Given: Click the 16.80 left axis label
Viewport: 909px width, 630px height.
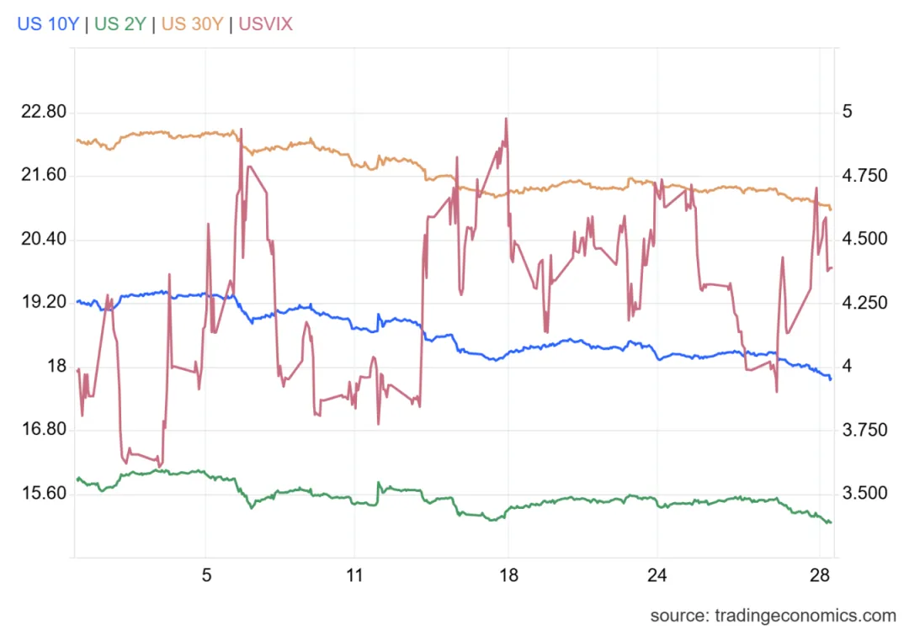Looking at the screenshot, I should [43, 430].
